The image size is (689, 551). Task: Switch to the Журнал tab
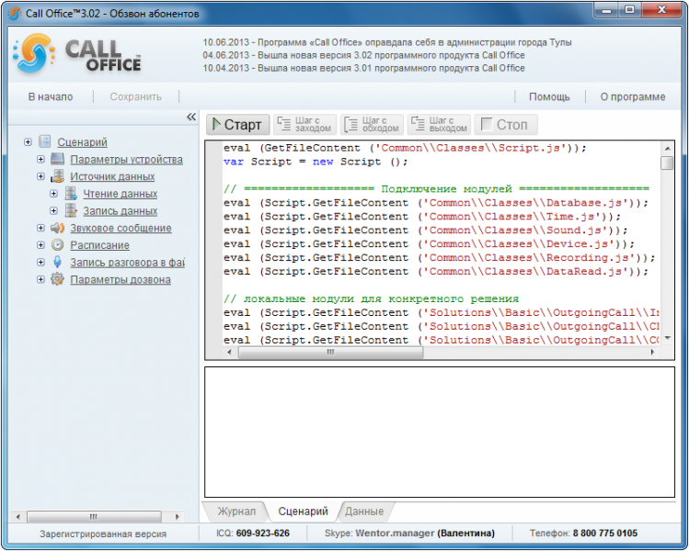point(236,512)
